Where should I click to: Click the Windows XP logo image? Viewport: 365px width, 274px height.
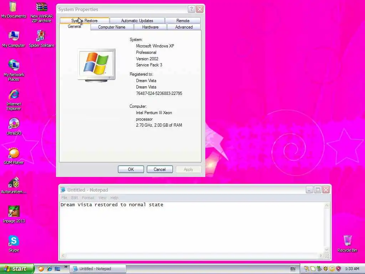pos(96,65)
